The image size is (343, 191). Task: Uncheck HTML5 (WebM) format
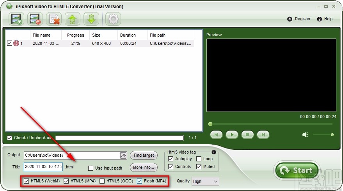pyautogui.click(x=26, y=181)
